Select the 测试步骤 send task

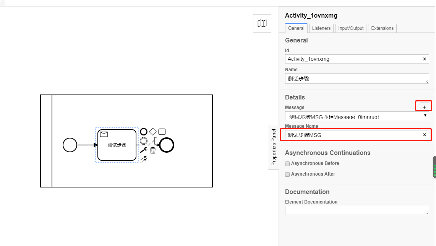117,145
